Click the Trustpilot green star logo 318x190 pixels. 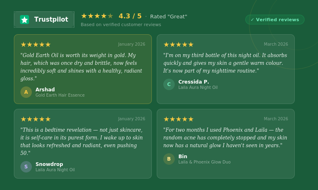click(x=24, y=20)
